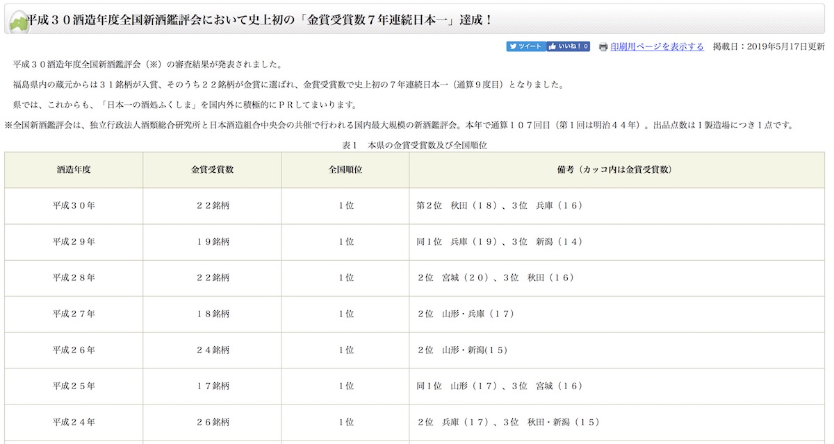Click the paragraph starting 福島県内の蔵元からは３１銘柄が入賞
The height and width of the screenshot is (444, 834).
tap(288, 85)
